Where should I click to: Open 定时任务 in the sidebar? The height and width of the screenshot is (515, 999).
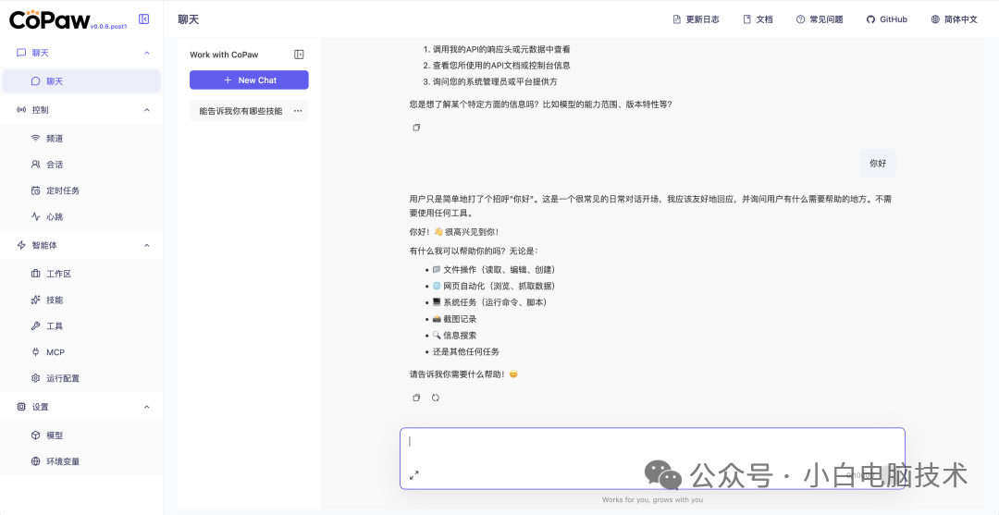coord(81,190)
